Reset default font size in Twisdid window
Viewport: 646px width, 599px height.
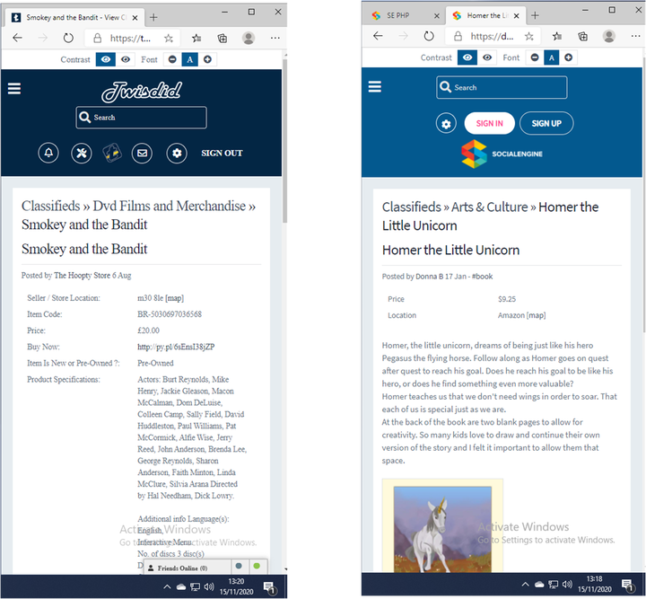click(x=189, y=59)
